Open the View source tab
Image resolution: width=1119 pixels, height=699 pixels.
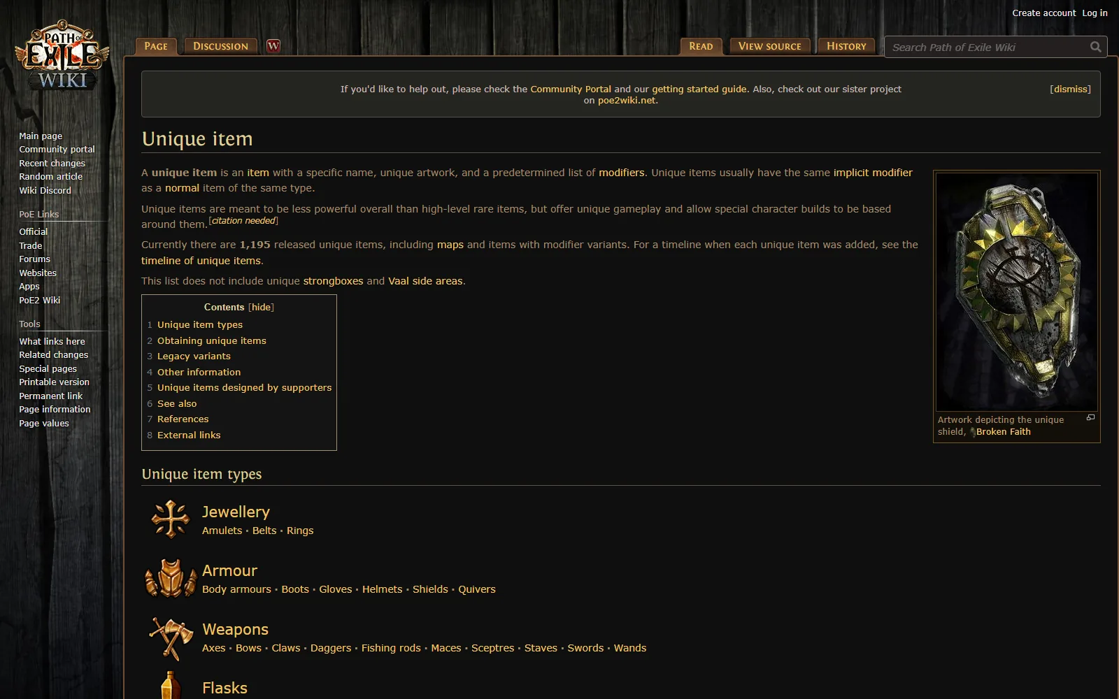coord(770,46)
